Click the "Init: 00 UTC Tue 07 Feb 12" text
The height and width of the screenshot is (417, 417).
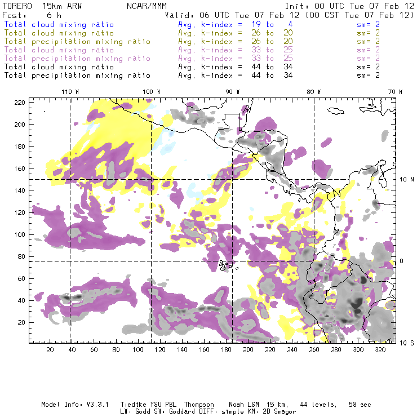(349, 6)
